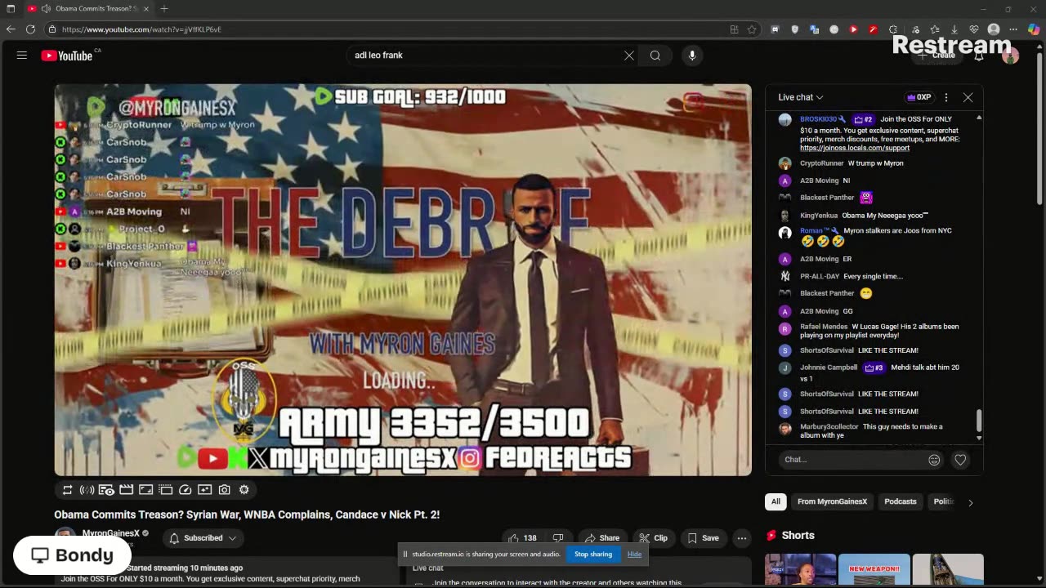
Task: Like the video with 138 likes
Action: click(522, 538)
